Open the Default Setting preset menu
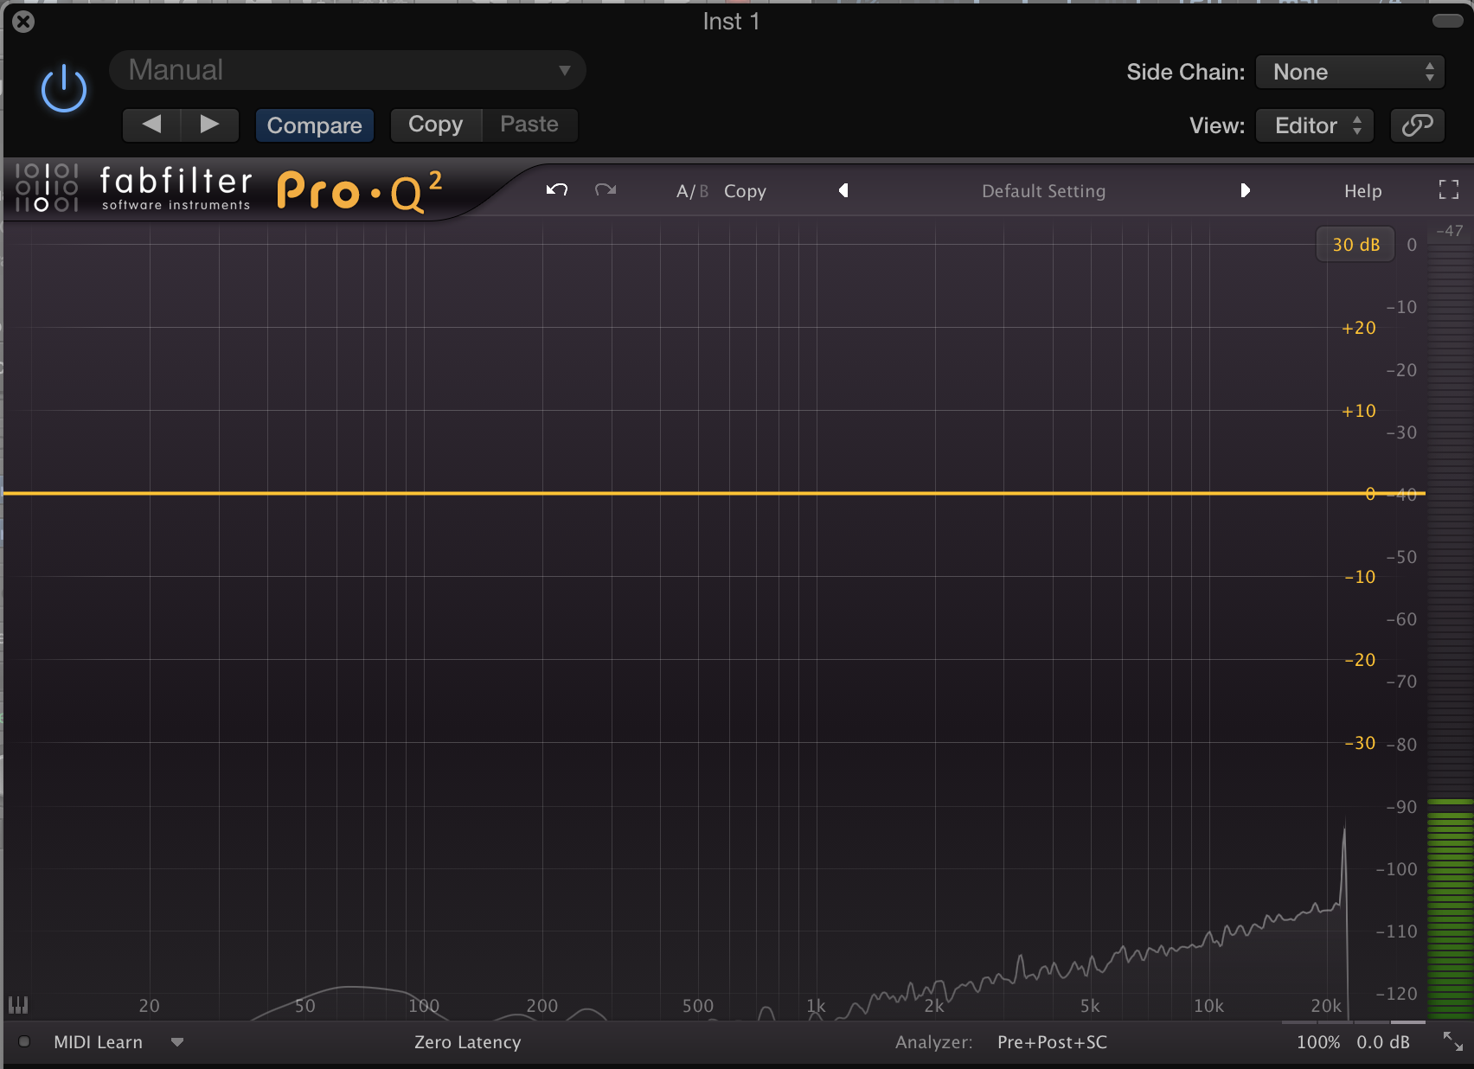This screenshot has height=1069, width=1474. point(1043,191)
